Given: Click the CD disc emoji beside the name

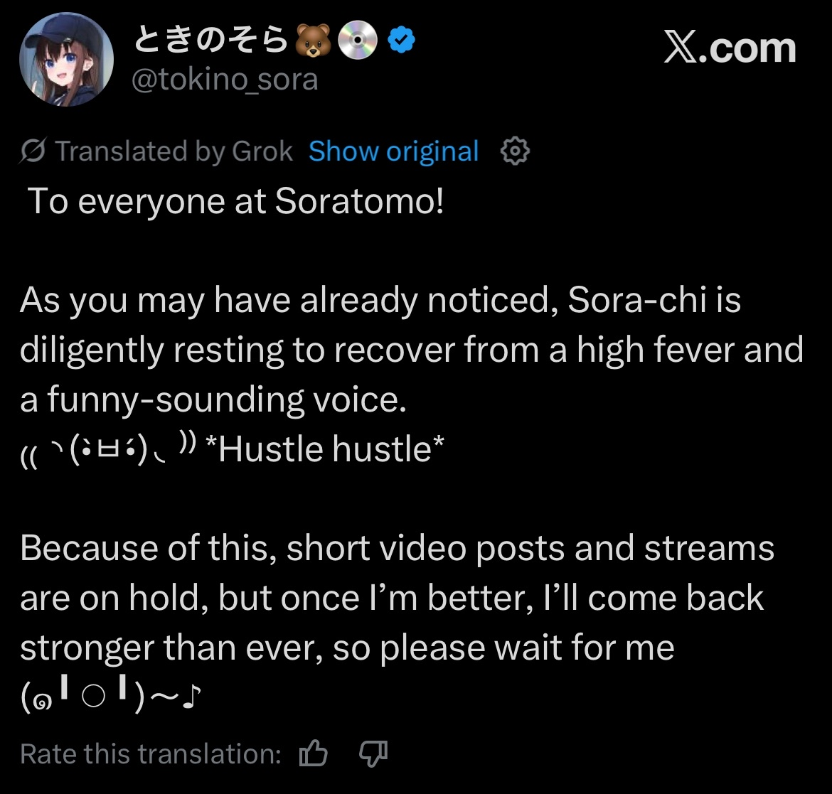Looking at the screenshot, I should (356, 44).
